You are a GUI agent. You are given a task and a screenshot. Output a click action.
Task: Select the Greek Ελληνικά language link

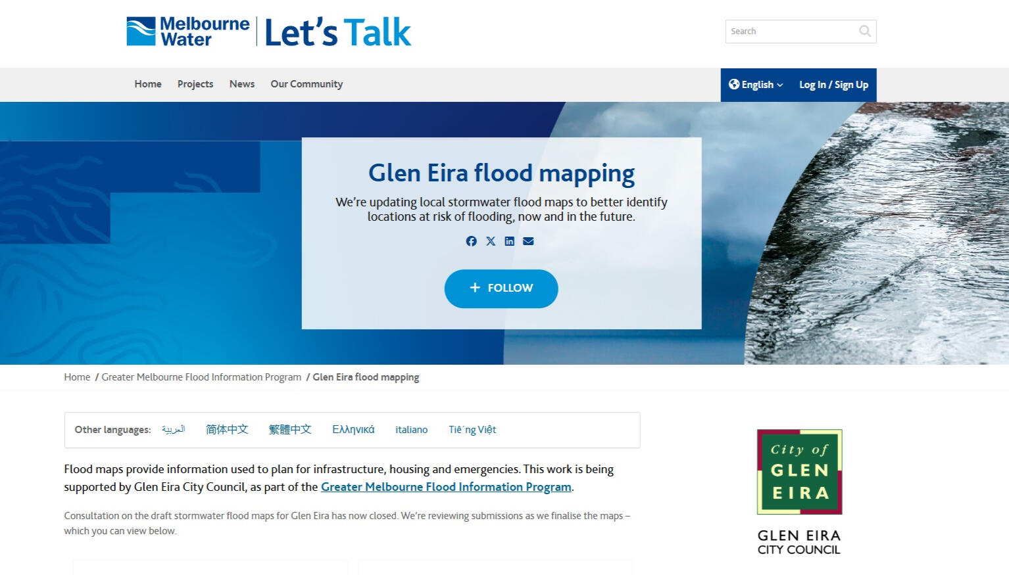[x=353, y=429]
